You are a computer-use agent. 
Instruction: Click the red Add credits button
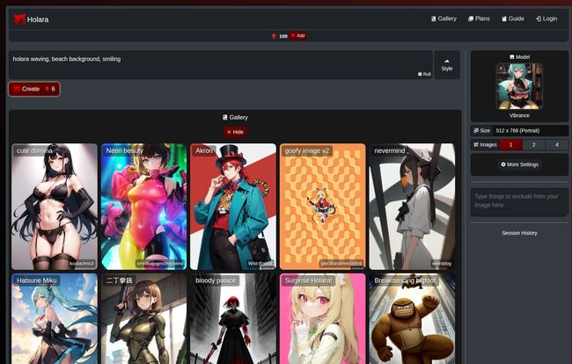point(298,36)
